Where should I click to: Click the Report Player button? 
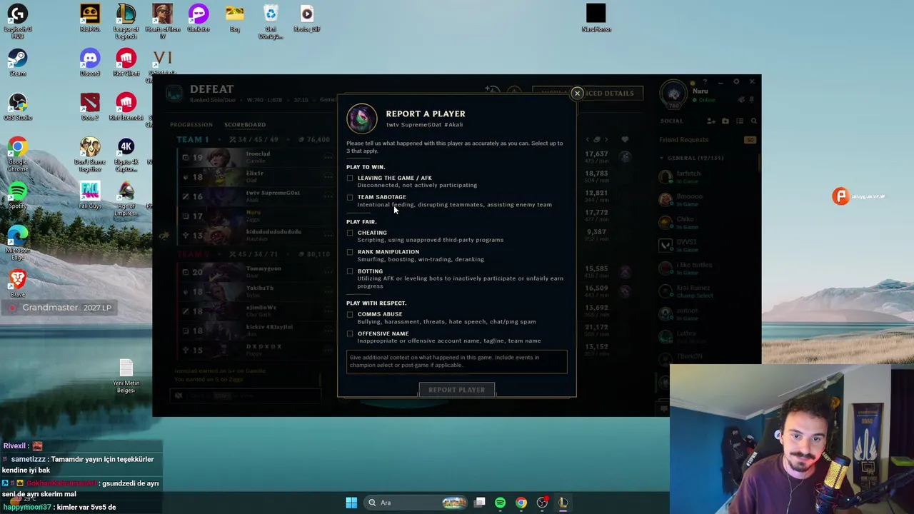point(457,390)
